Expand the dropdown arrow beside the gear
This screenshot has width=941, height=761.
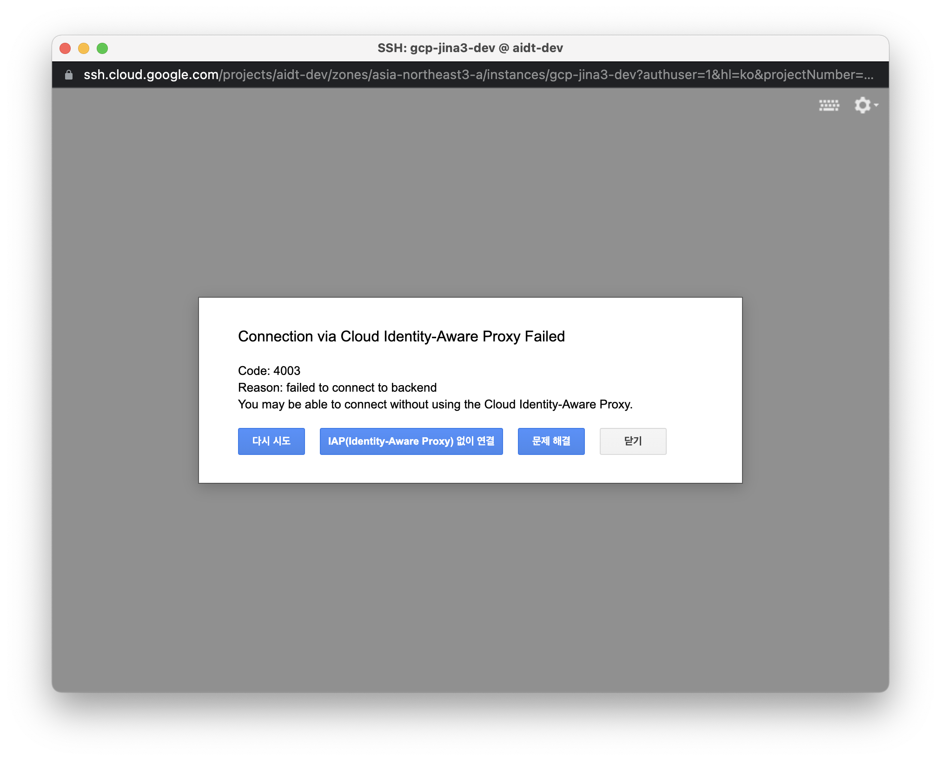pyautogui.click(x=876, y=105)
